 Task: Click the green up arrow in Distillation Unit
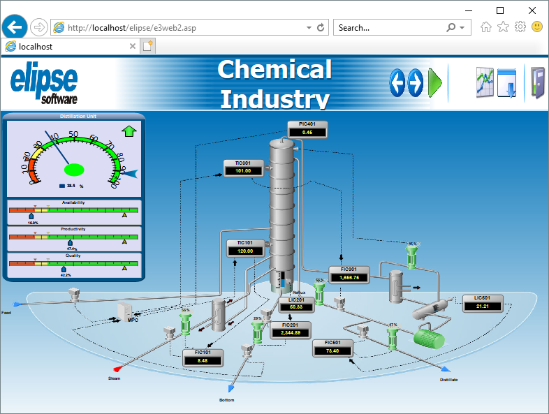pyautogui.click(x=129, y=131)
